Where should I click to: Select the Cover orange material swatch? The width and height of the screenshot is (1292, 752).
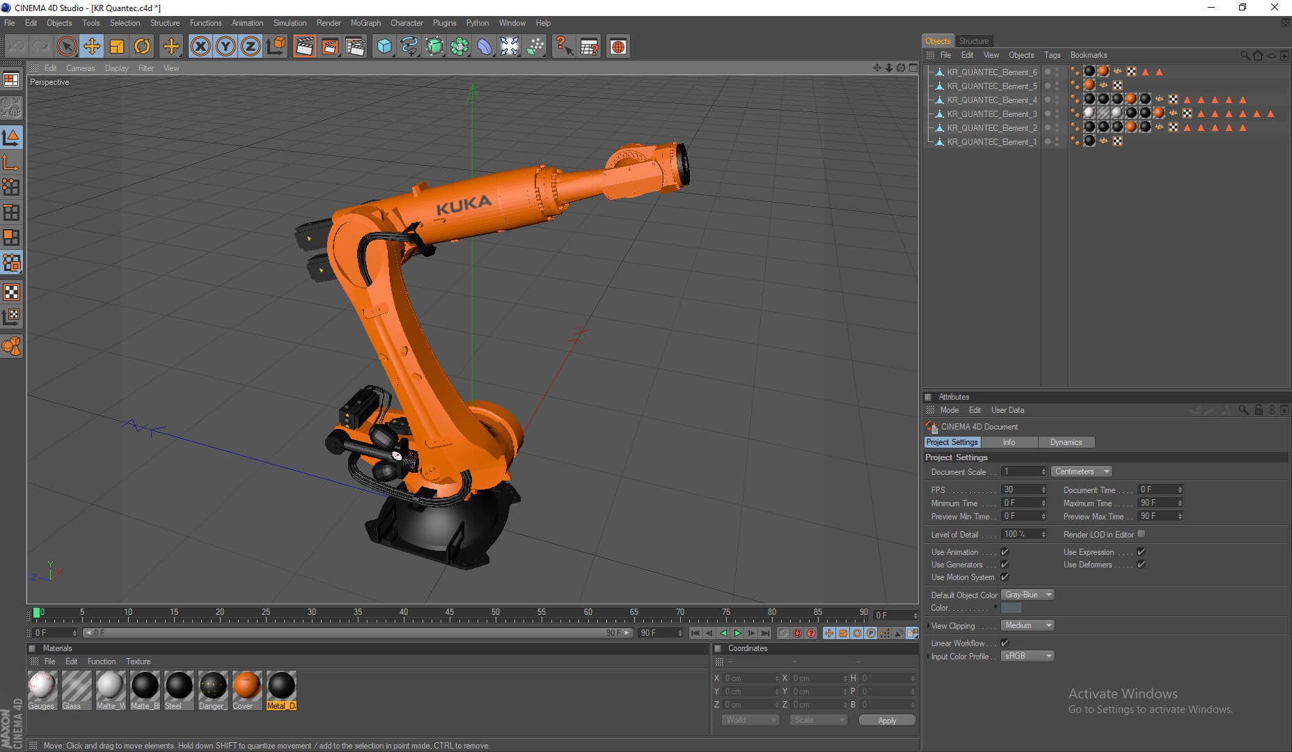click(x=246, y=687)
